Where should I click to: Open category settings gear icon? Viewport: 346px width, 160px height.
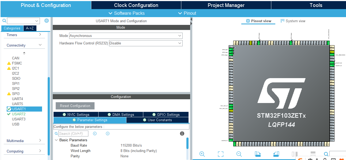47,21
